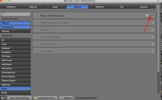
Task: Filter addons by User category
Action: click(15, 44)
